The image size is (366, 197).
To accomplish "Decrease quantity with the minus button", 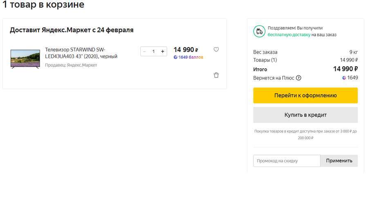I will pyautogui.click(x=144, y=52).
